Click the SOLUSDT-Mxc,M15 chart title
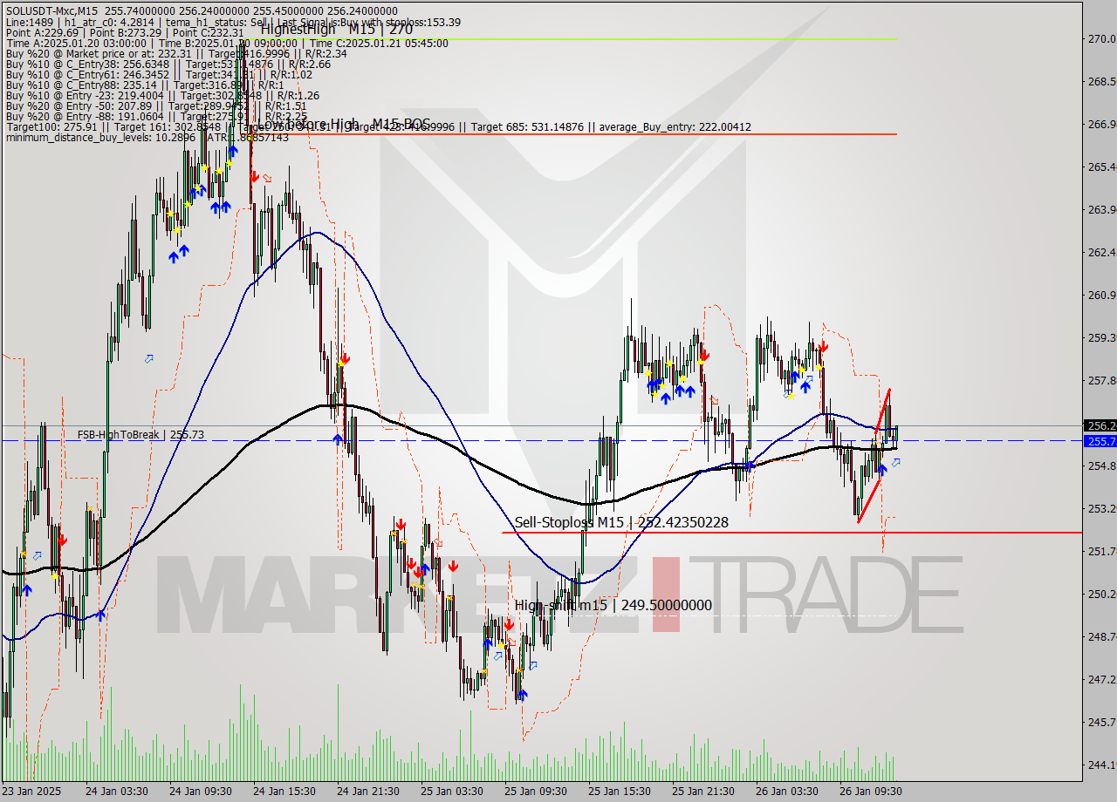Viewport: 1117px width, 802px height. [51, 10]
